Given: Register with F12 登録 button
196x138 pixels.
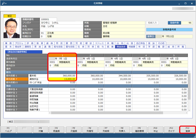Looking at the screenshot, I should (188, 130).
